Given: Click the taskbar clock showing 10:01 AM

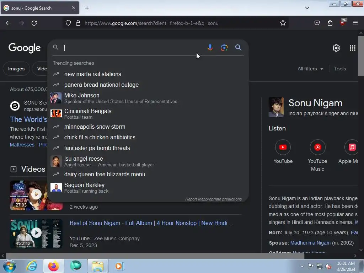Looking at the screenshot, I should tap(346, 266).
